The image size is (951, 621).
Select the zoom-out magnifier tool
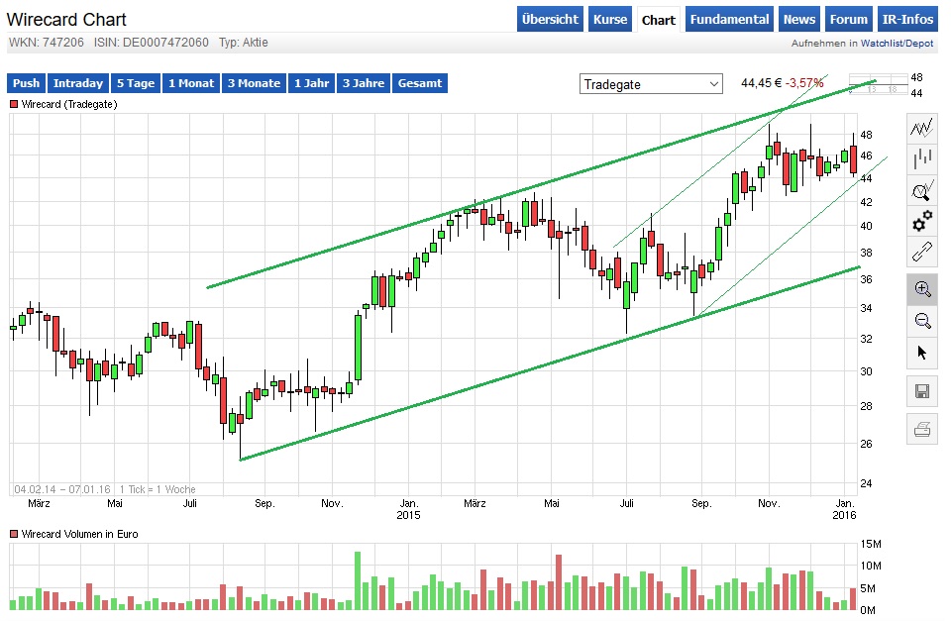point(920,321)
